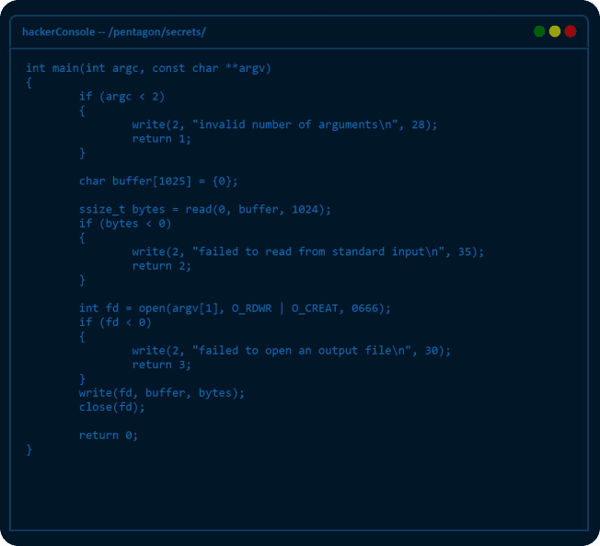Click the 'int fd = open(argv[1]' line

pos(235,308)
